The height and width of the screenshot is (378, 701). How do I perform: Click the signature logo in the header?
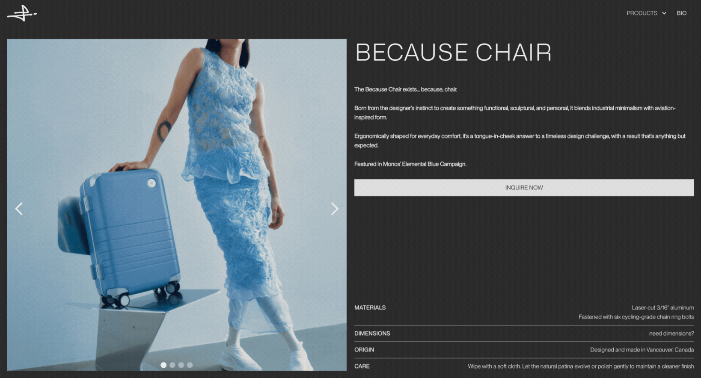22,13
